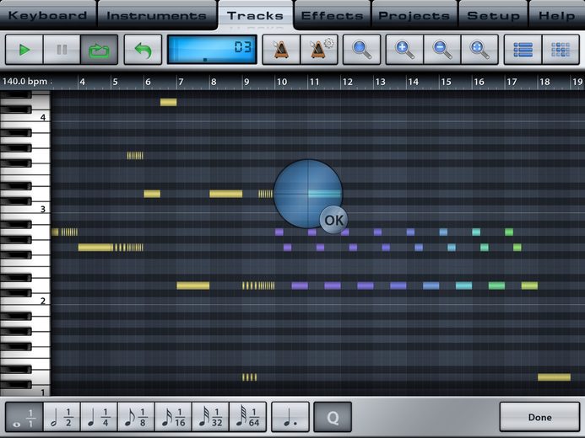585x438 pixels.
Task: Select 1/64 note length
Action: [247, 417]
